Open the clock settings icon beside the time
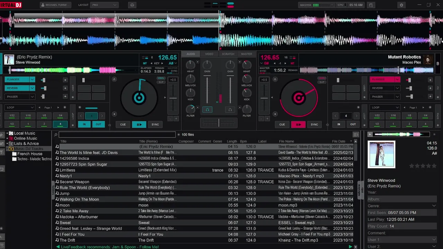The image size is (443, 249). click(371, 5)
